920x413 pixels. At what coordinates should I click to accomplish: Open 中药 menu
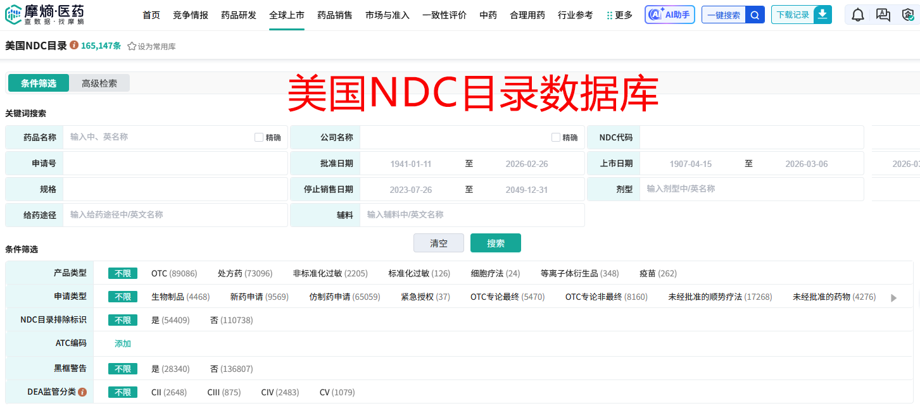click(488, 15)
